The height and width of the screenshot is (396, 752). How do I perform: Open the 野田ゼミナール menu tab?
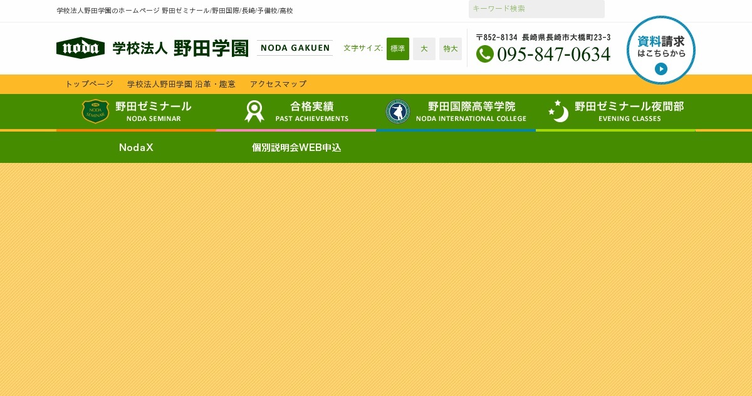[x=136, y=112]
